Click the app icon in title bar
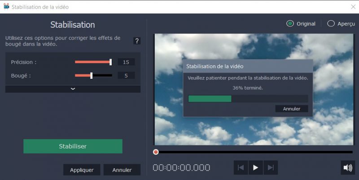 click(6, 7)
